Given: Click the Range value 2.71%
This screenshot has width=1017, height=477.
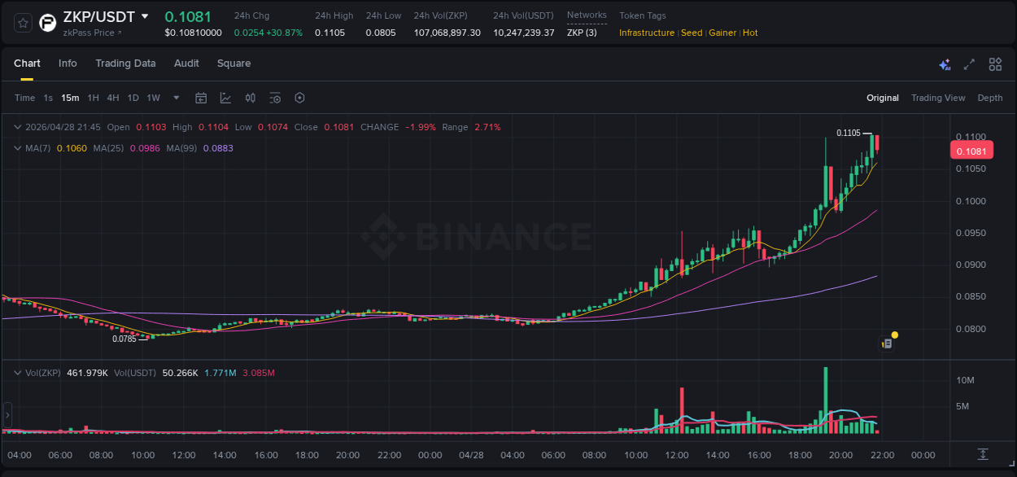Looking at the screenshot, I should (487, 127).
